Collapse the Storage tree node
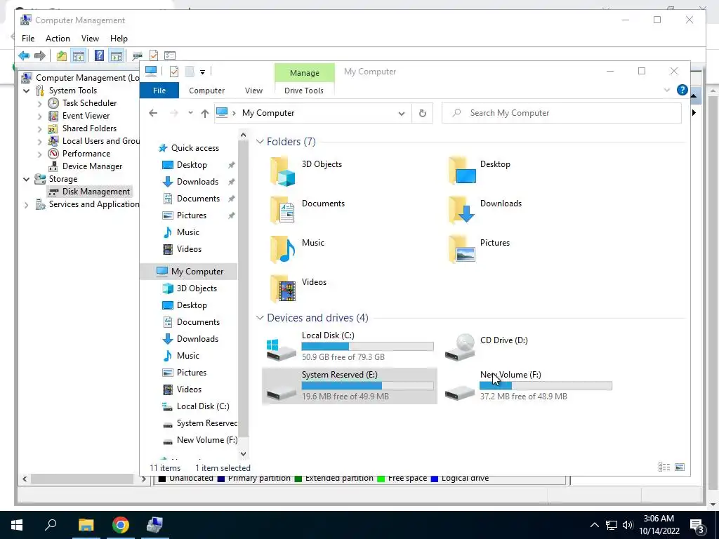 [26, 179]
